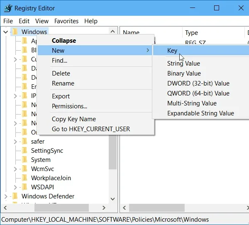Select the safer folder icon
The image size is (249, 225).
click(x=24, y=142)
